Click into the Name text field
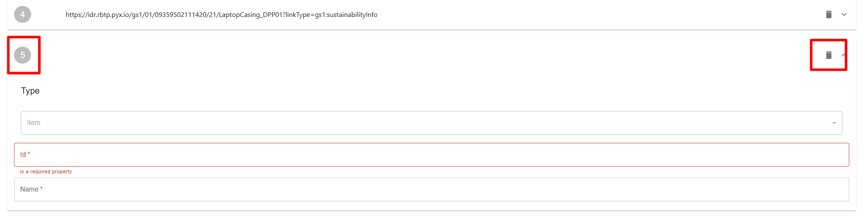This screenshot has width=865, height=217. (431, 189)
